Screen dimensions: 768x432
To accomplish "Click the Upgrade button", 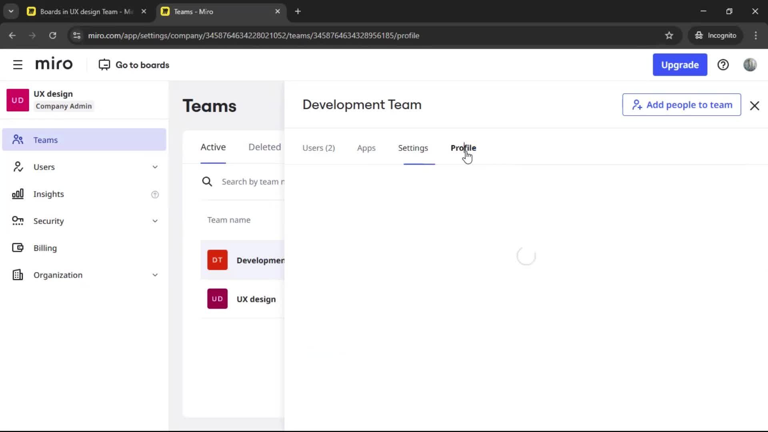I will click(680, 65).
